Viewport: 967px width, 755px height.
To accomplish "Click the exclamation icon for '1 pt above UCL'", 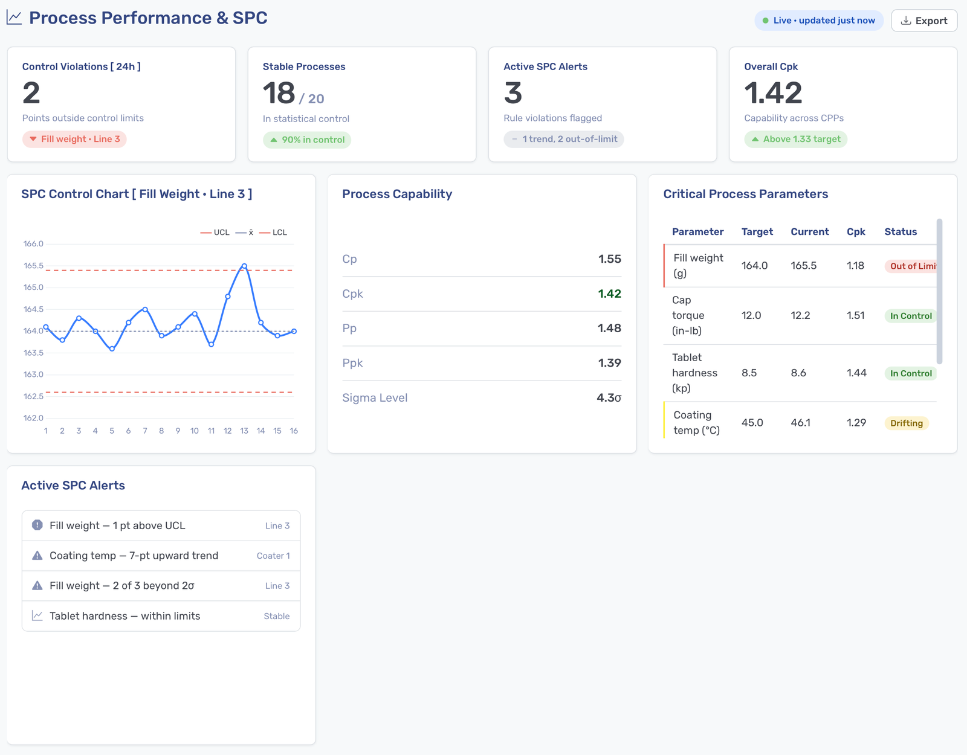I will click(37, 525).
